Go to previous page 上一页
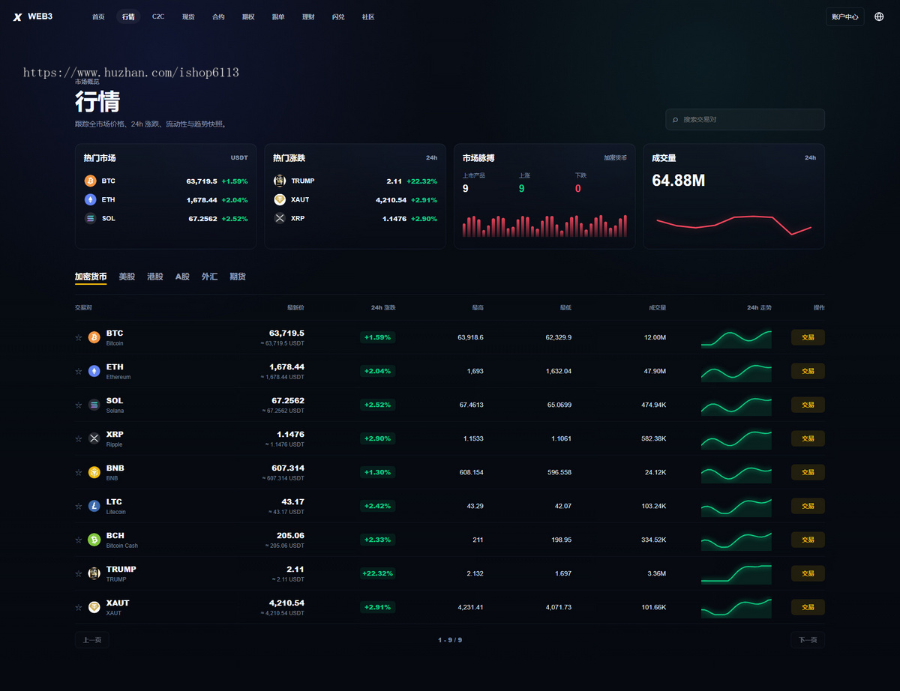 point(92,640)
